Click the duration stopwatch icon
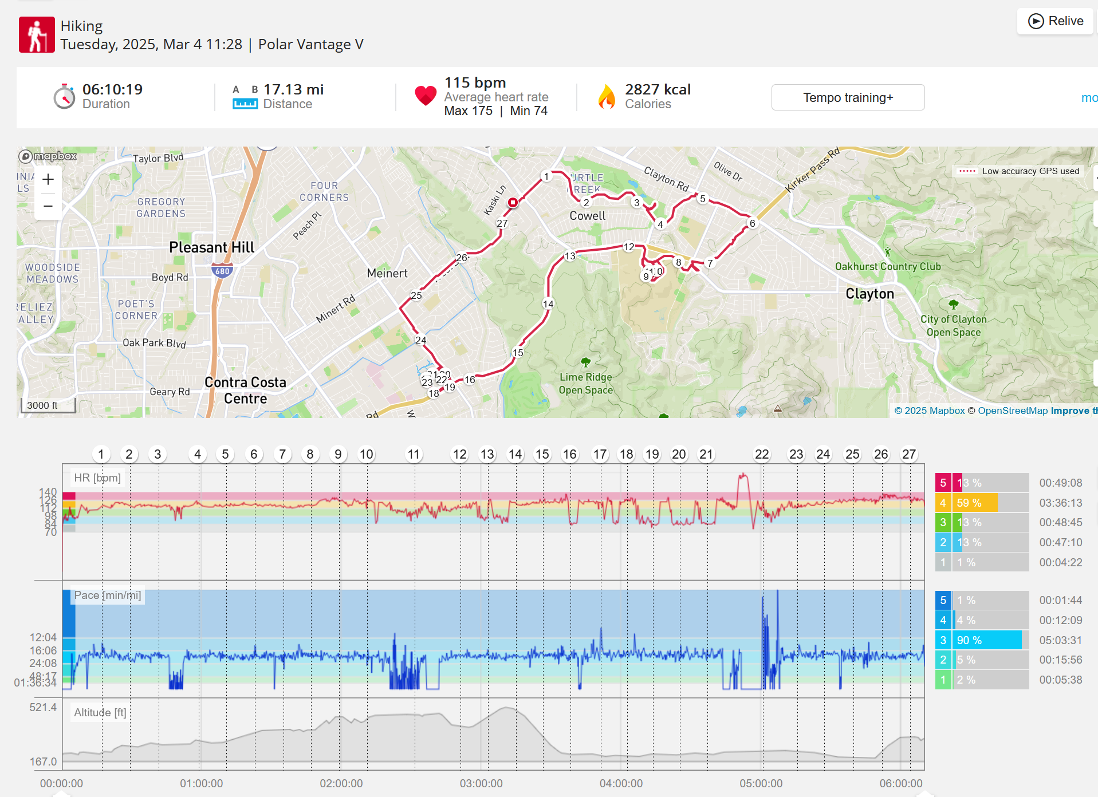This screenshot has height=797, width=1098. tap(64, 96)
